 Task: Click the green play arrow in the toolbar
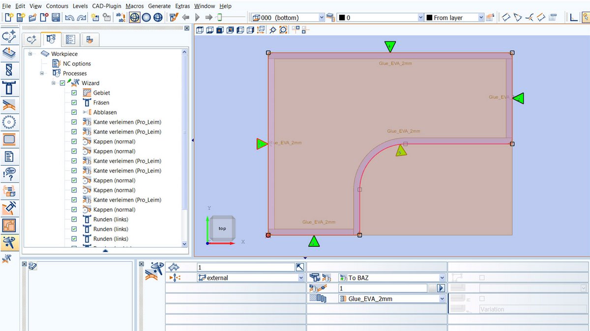click(197, 16)
